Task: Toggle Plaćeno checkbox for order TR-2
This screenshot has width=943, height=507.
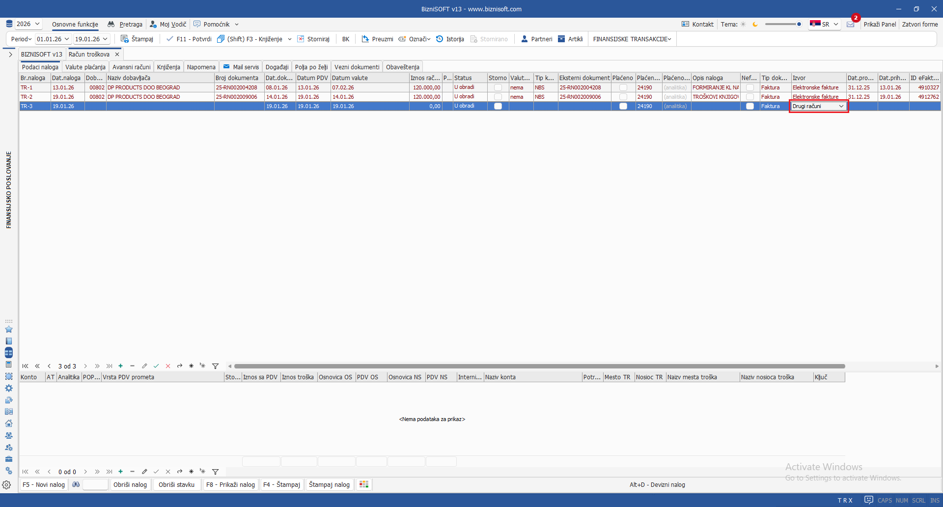Action: pyautogui.click(x=623, y=97)
